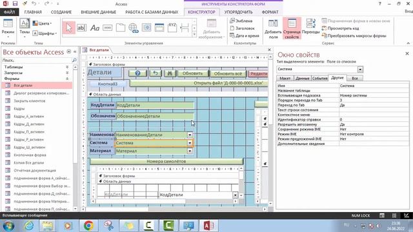The image size is (413, 232).
Task: Click Просмотреть код
Action: point(340,28)
